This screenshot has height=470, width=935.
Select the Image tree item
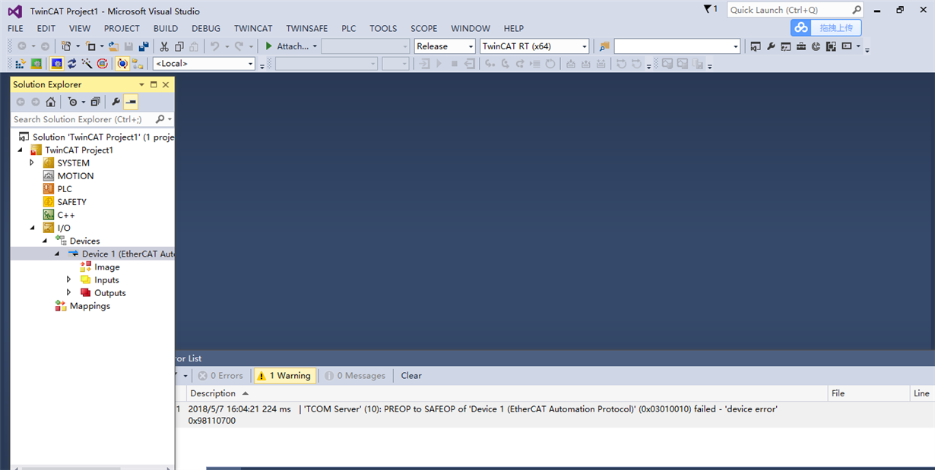(x=106, y=267)
